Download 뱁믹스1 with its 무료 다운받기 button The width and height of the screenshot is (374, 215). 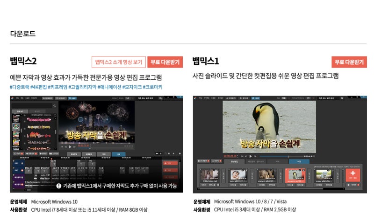[349, 62]
